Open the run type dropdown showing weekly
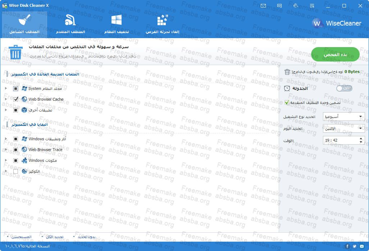The height and width of the screenshot is (251, 369). (343, 117)
